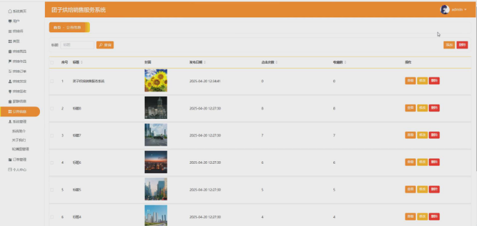477x226 pixels.
Task: Edit 标题5 row with 修改 button
Action: [422, 189]
